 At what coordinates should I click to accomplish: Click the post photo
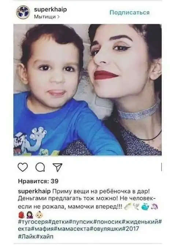(x=88, y=90)
